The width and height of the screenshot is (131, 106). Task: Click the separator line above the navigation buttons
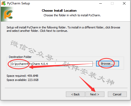(x=66, y=88)
